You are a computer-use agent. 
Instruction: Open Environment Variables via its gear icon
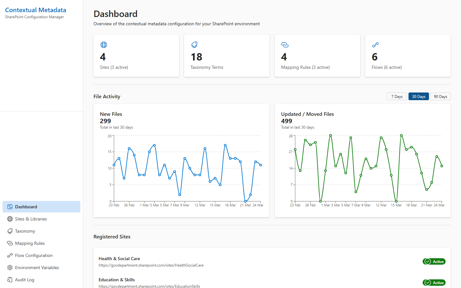(x=9, y=267)
